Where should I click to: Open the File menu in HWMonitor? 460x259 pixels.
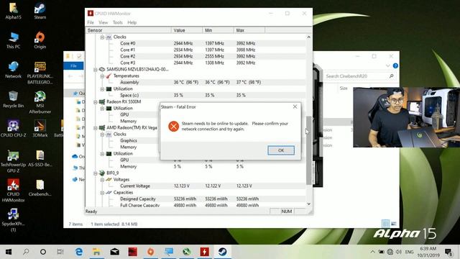point(91,22)
